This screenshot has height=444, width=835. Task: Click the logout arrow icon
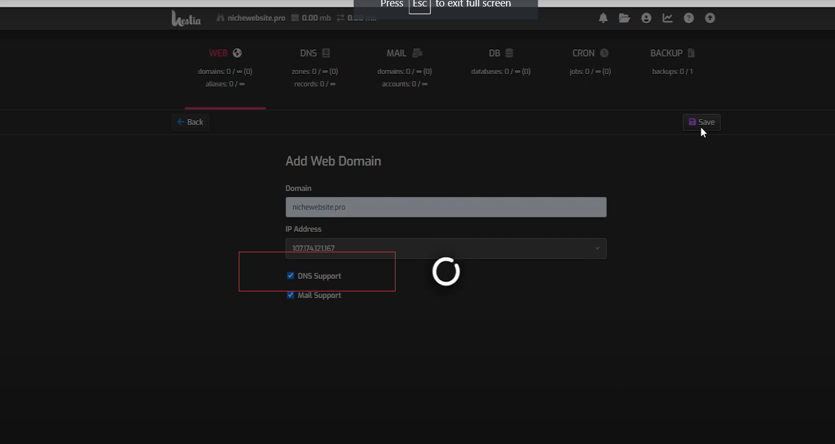coord(710,18)
